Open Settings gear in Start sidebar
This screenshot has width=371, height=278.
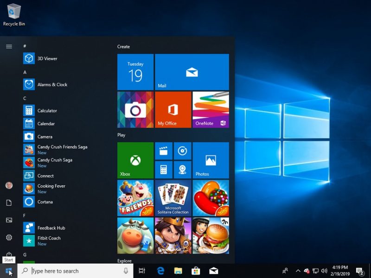9,237
